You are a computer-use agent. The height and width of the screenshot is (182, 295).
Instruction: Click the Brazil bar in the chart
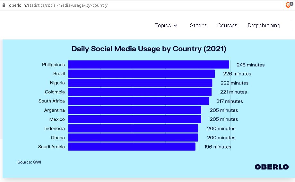click(141, 74)
